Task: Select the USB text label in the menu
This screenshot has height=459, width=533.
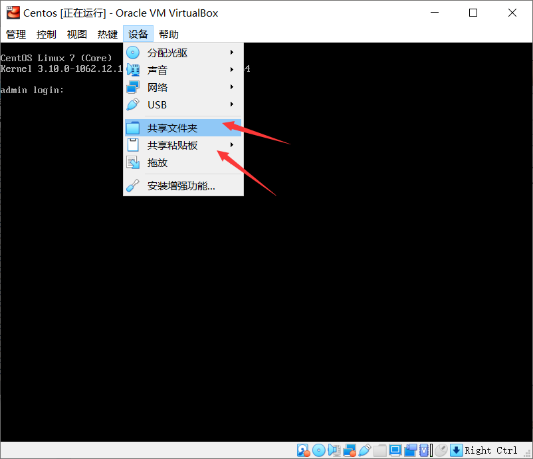Action: [157, 105]
